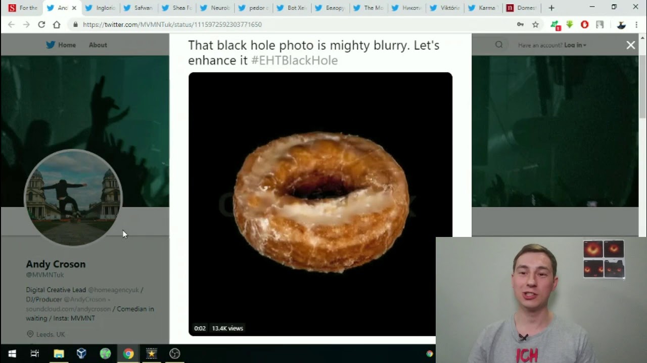This screenshot has height=363, width=647.
Task: Click the Chrome icon in system tray
Action: (430, 353)
